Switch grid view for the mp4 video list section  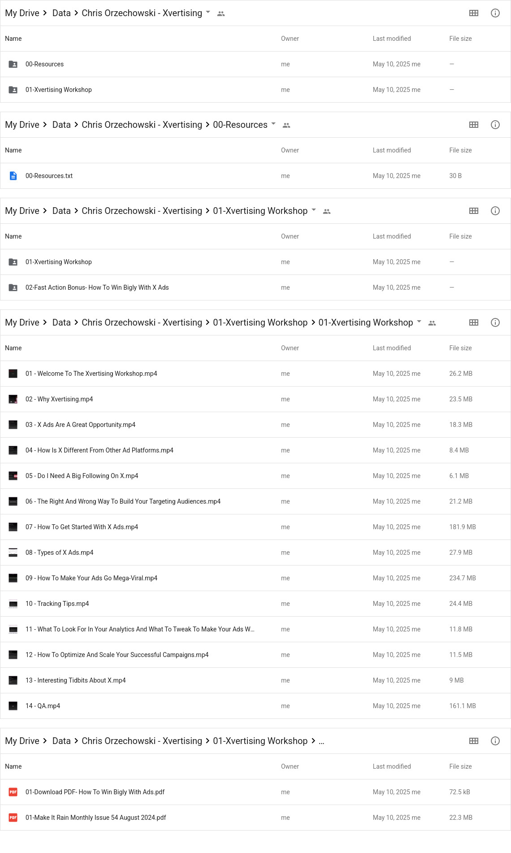[x=473, y=322]
